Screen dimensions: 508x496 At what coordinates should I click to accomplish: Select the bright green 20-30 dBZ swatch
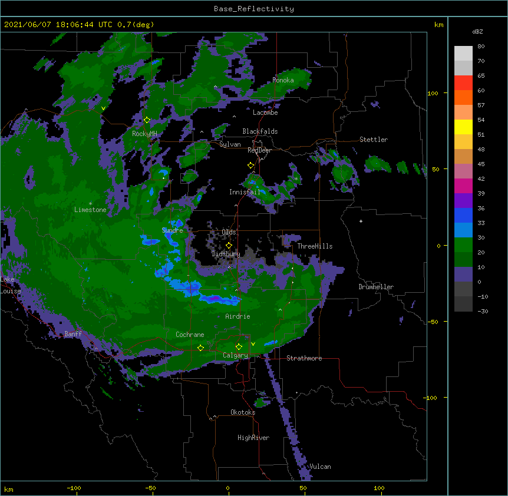point(463,245)
